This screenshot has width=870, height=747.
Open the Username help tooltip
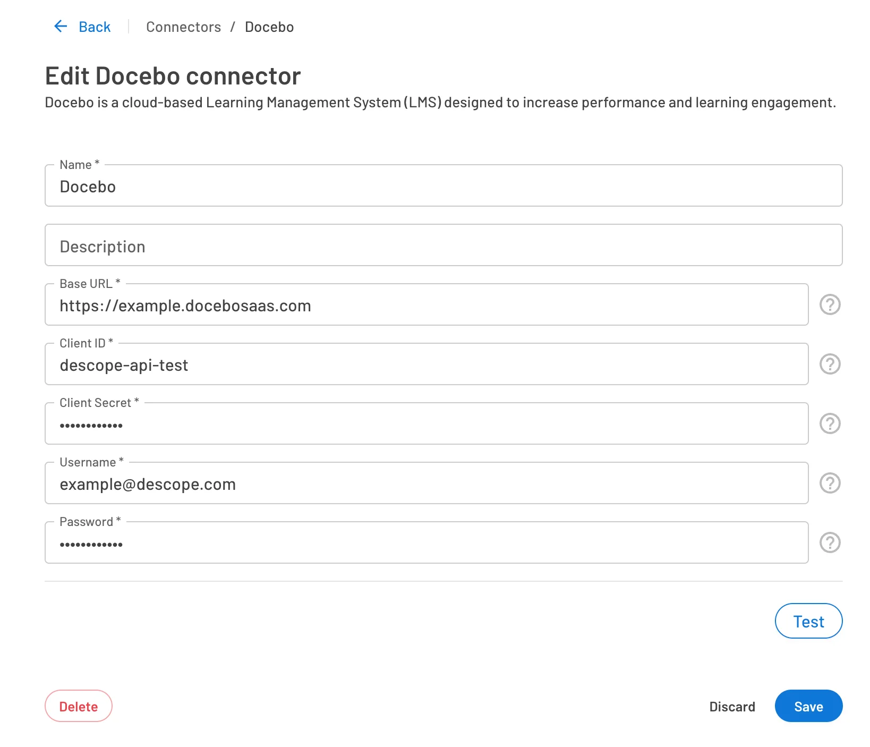(x=830, y=483)
